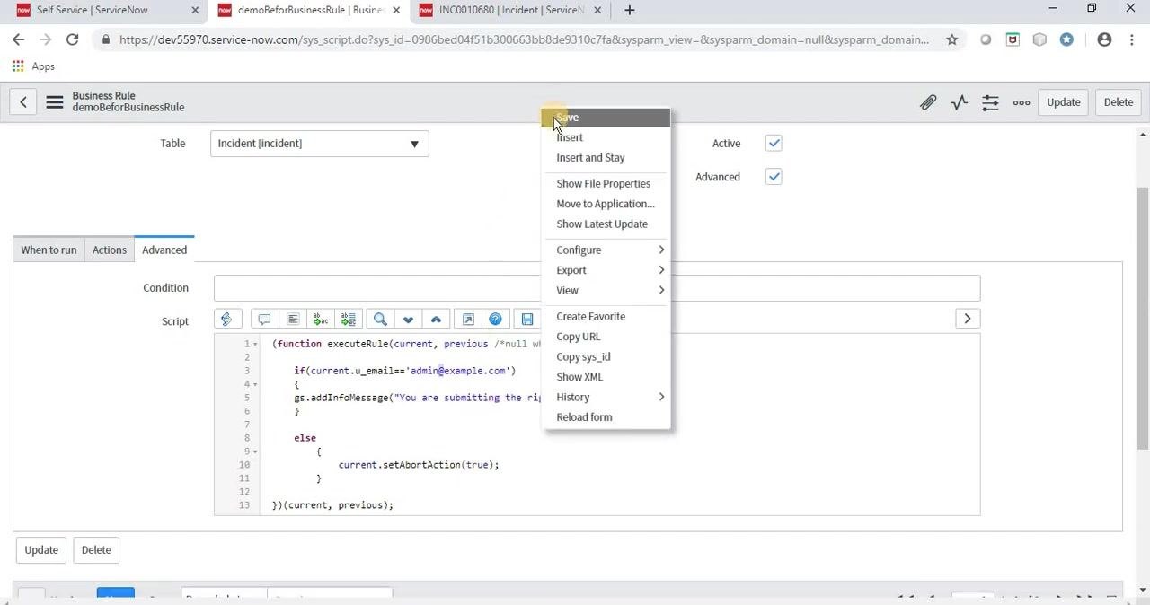This screenshot has height=605, width=1150.
Task: Open Chrome three-dot menu
Action: [x=1131, y=39]
